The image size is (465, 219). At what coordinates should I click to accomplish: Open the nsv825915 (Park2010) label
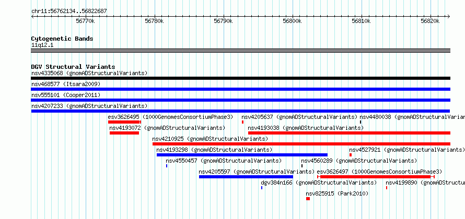point(337,193)
